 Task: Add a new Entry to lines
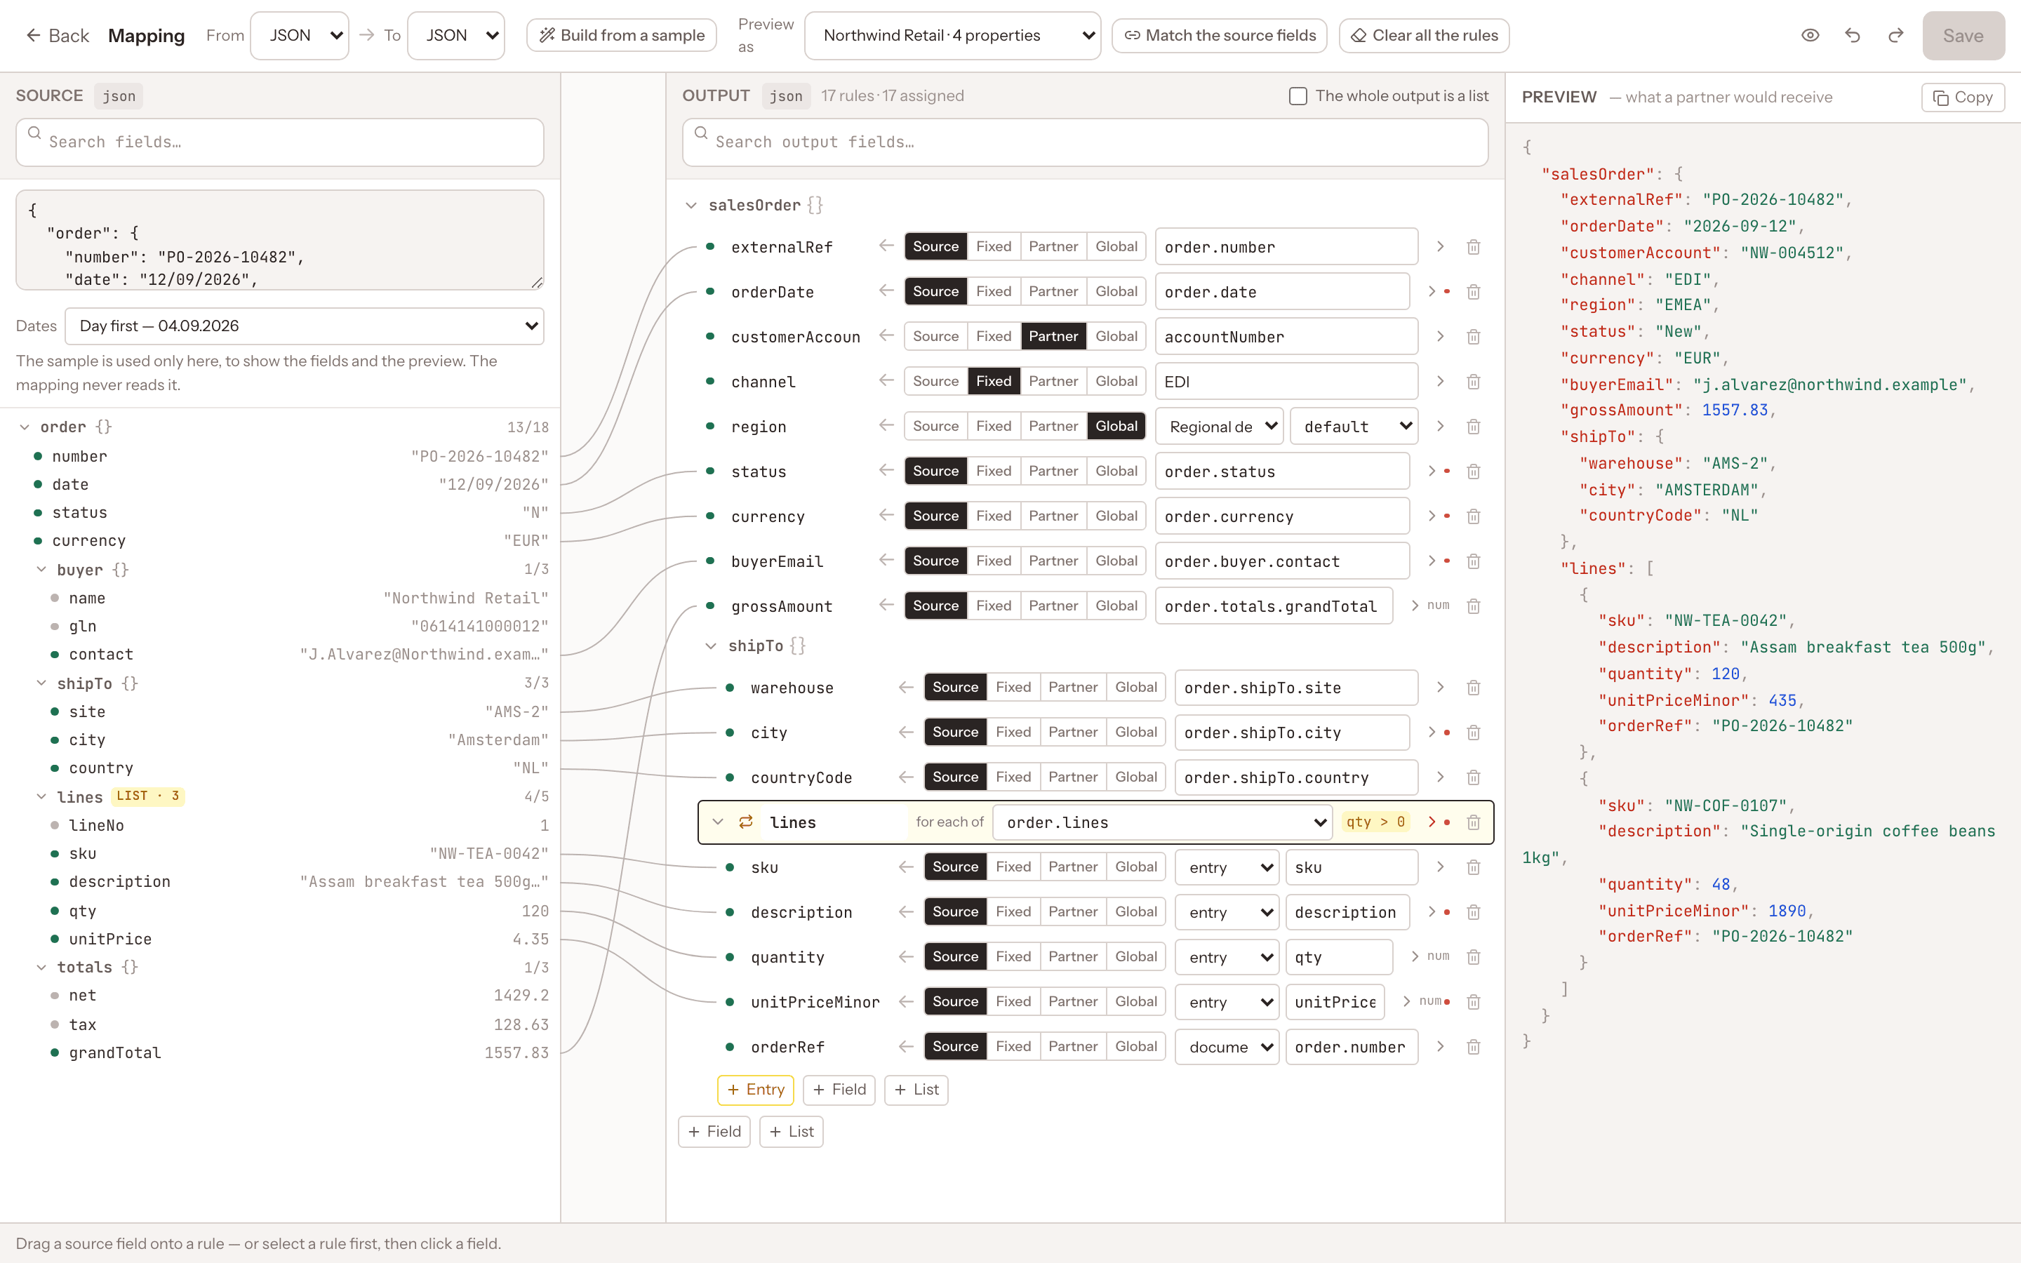click(755, 1089)
